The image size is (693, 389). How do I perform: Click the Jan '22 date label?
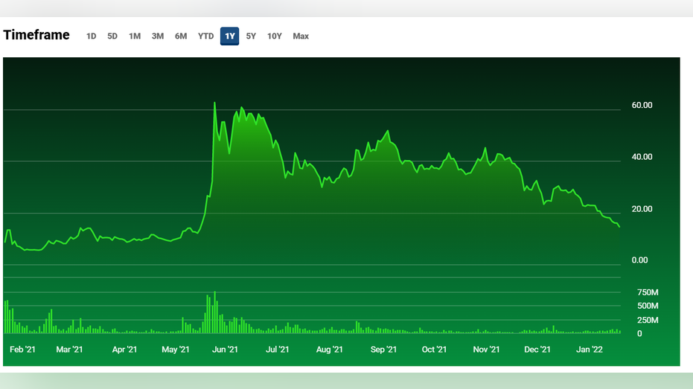click(x=589, y=350)
